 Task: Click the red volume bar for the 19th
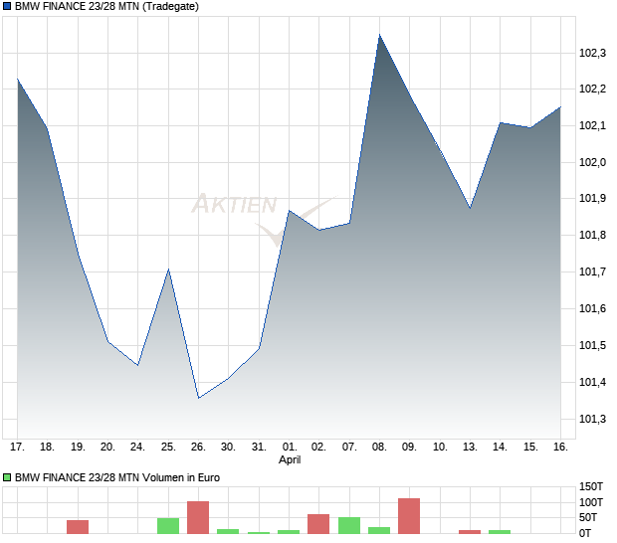(x=78, y=527)
